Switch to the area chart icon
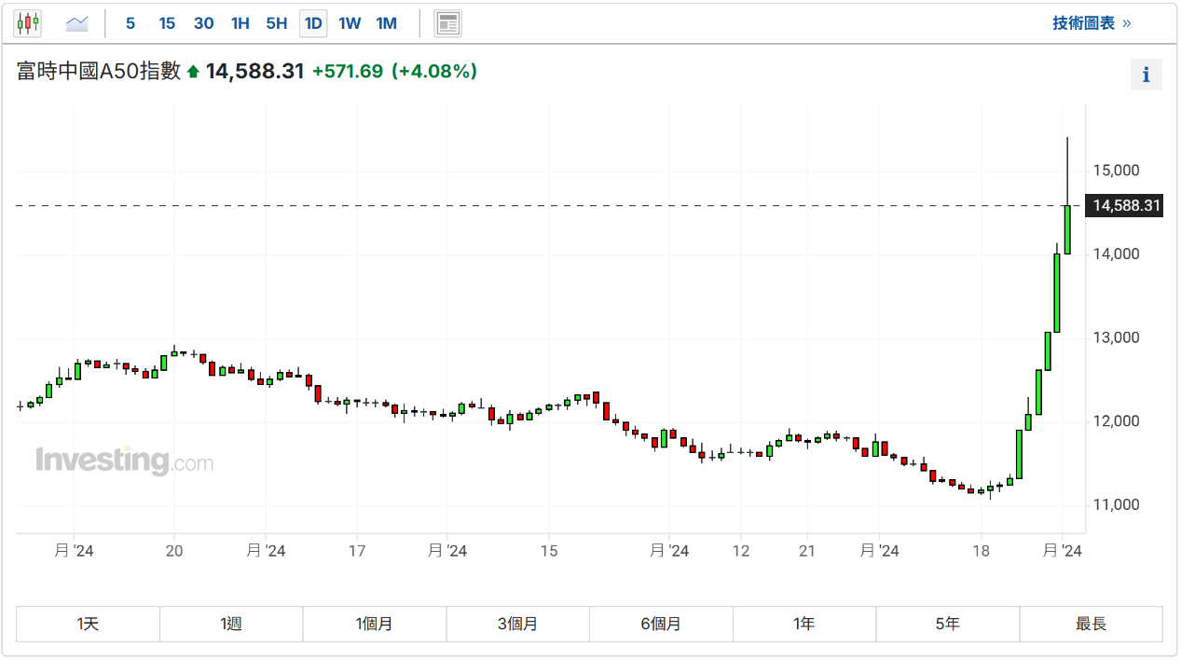1181x660 pixels. pyautogui.click(x=77, y=23)
